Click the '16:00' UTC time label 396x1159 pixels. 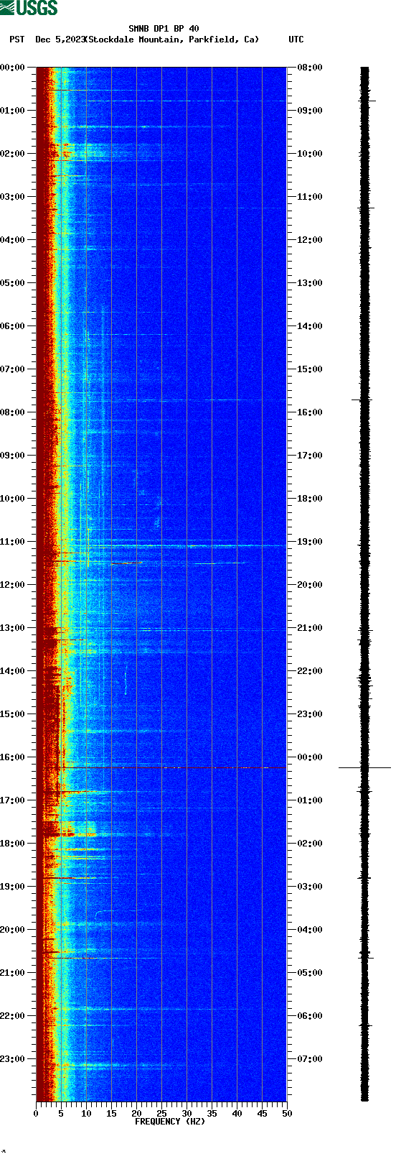click(310, 412)
